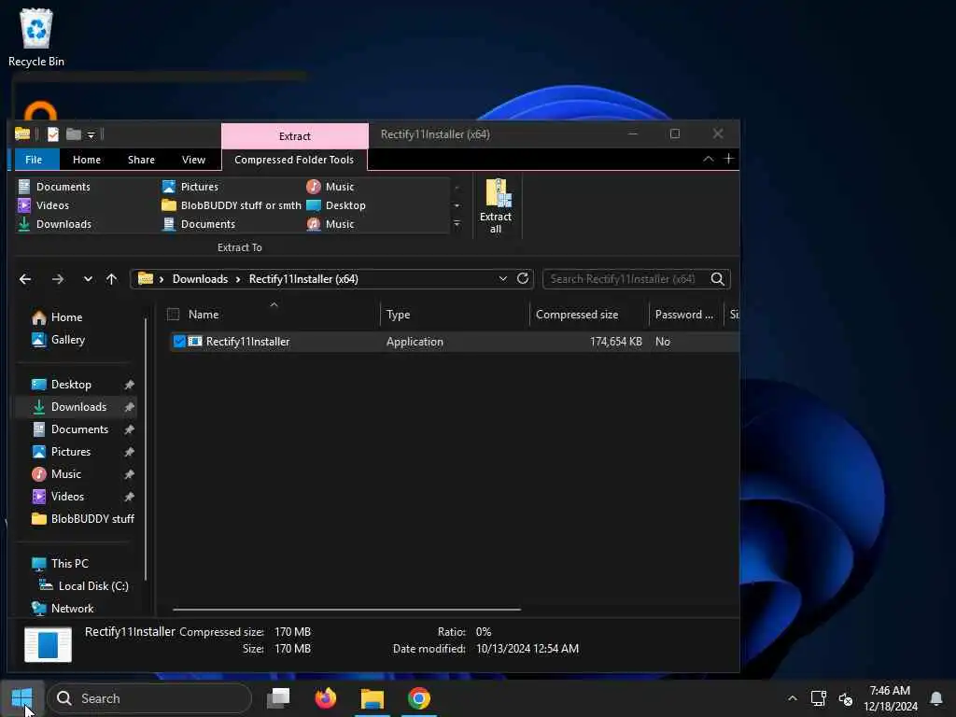Viewport: 956px width, 717px height.
Task: Sort by Compressed size column
Action: click(589, 315)
